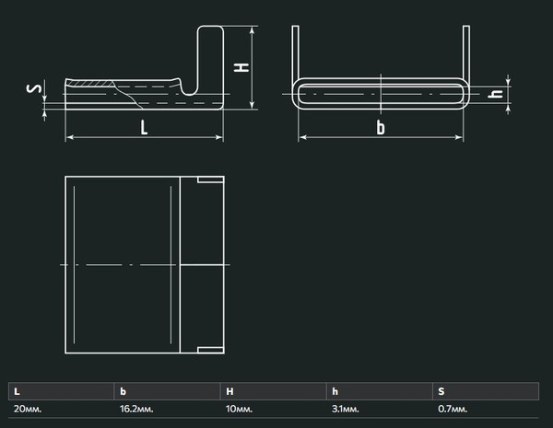Viewport: 553px width, 428px height.
Task: Click the 10мм. value cell
Action: tap(238, 408)
